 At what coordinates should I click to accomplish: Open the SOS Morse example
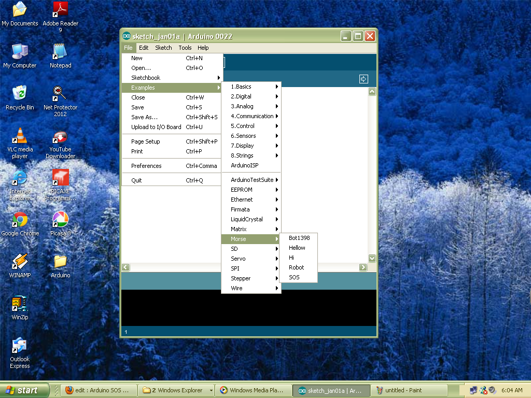[299, 277]
